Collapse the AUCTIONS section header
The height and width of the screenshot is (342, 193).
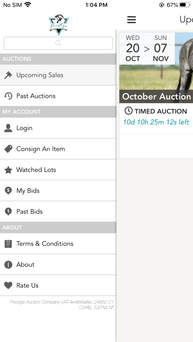coord(58,59)
